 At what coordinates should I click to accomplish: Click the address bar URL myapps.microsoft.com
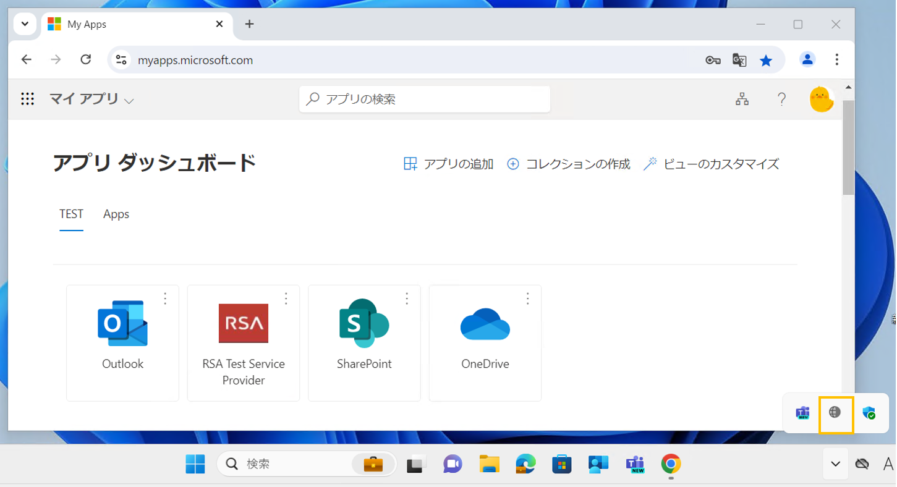(x=195, y=60)
